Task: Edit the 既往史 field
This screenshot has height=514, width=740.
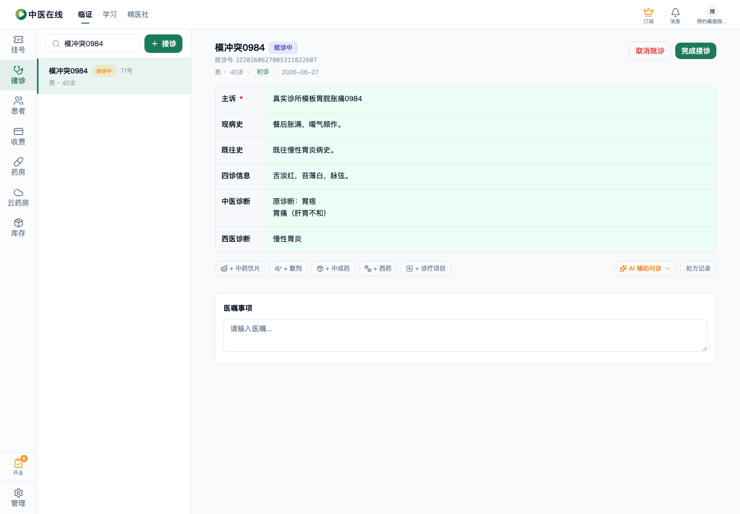Action: (x=490, y=150)
